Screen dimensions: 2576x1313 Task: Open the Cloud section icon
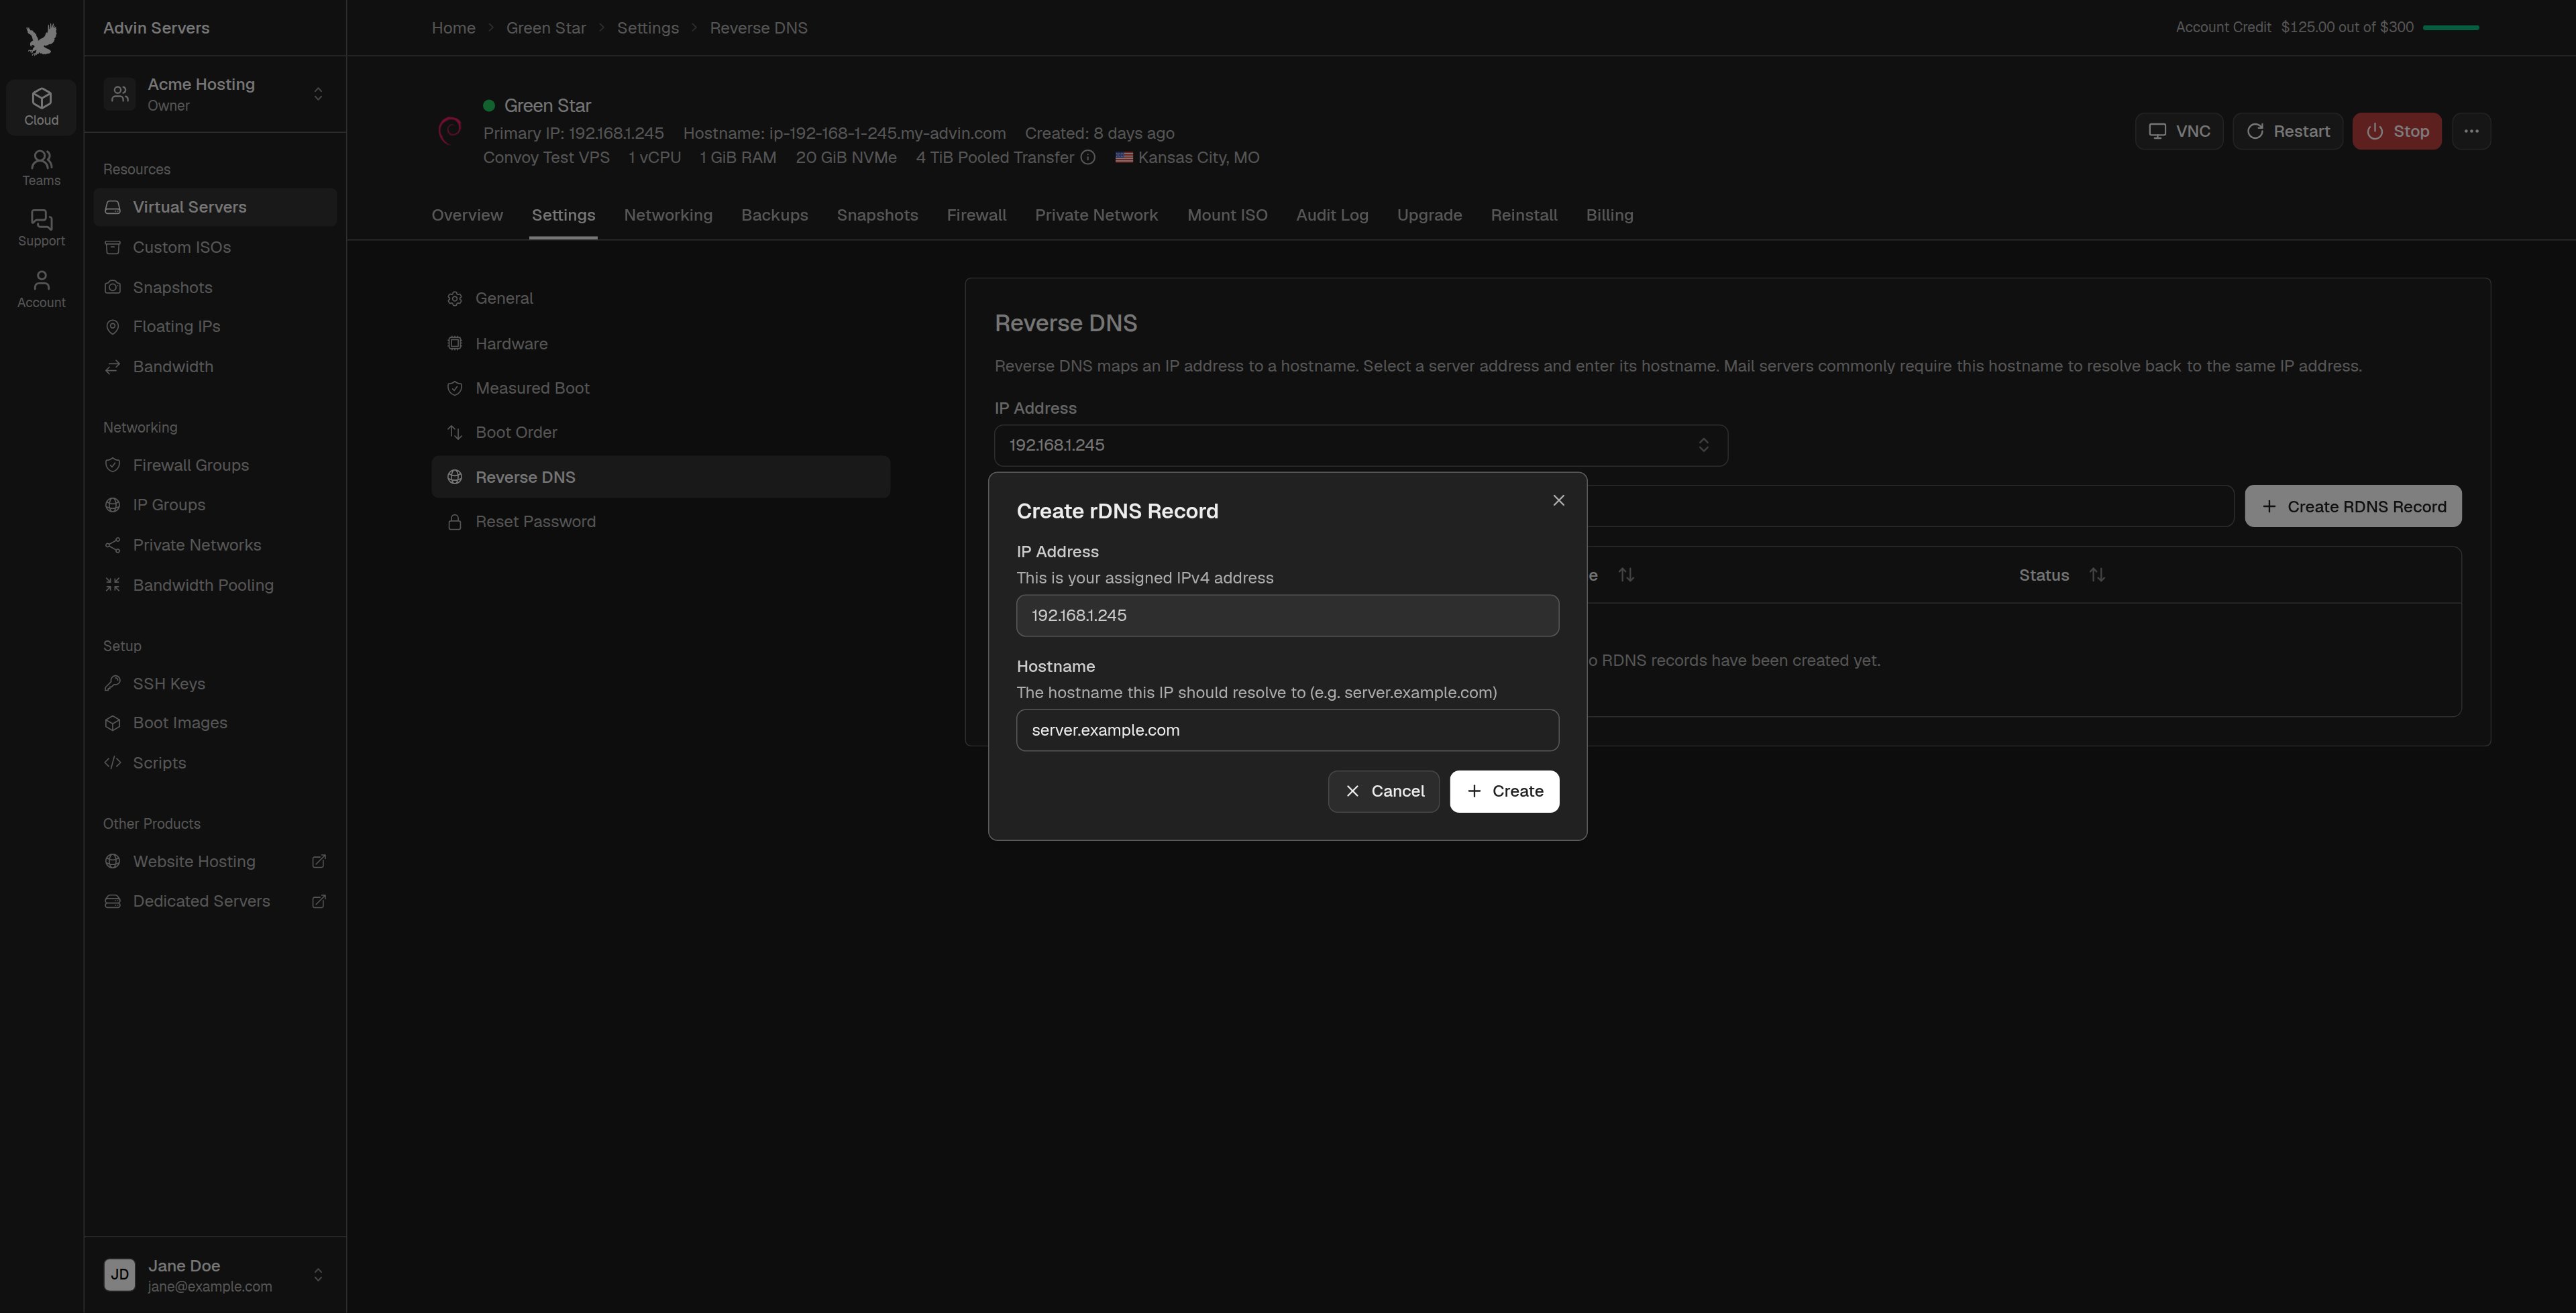tap(41, 106)
